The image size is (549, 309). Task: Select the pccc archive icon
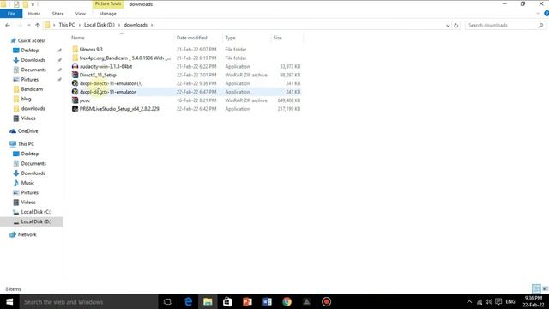pos(75,100)
